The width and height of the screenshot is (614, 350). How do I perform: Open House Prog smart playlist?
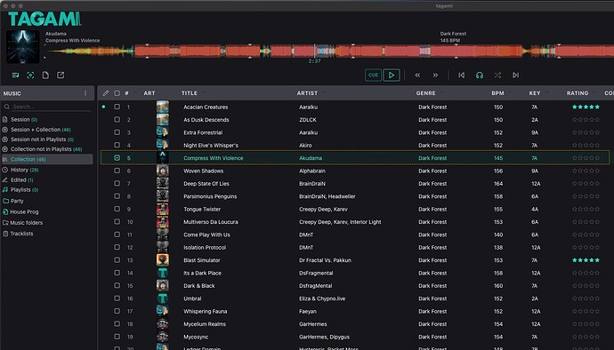click(24, 211)
